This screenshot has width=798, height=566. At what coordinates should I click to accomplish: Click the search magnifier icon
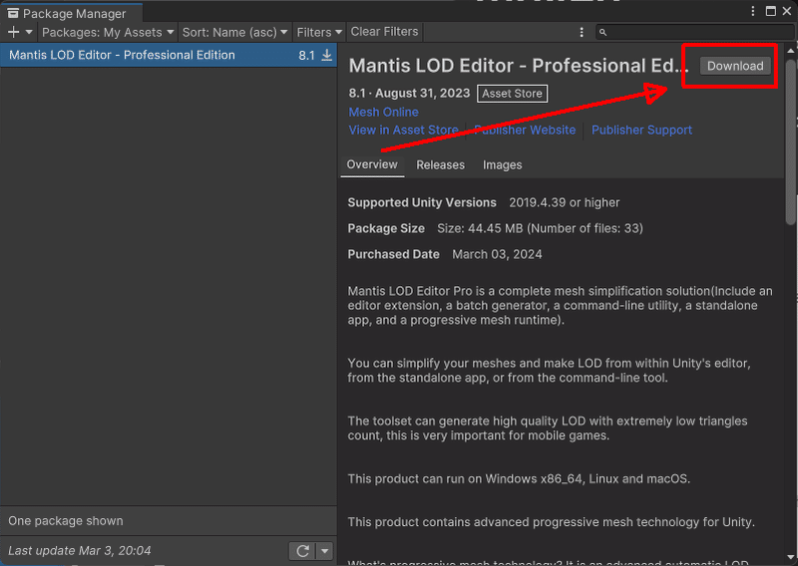coord(603,33)
